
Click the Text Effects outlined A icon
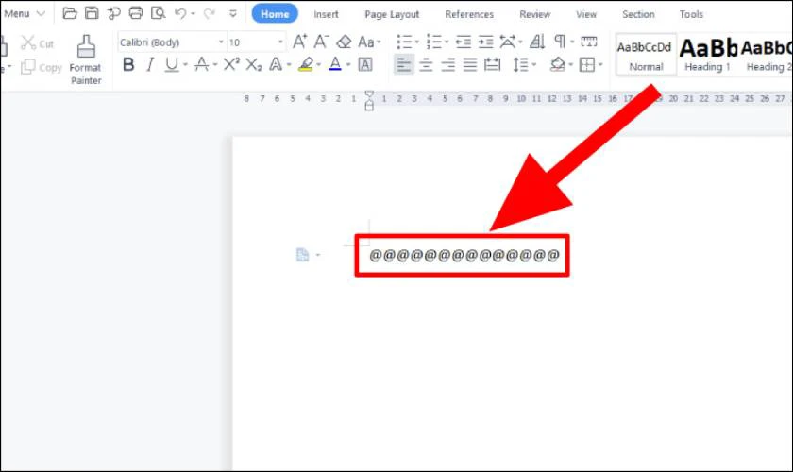click(276, 64)
